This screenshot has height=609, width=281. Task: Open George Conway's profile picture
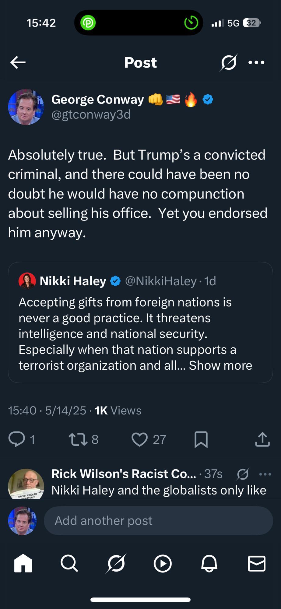pyautogui.click(x=26, y=107)
